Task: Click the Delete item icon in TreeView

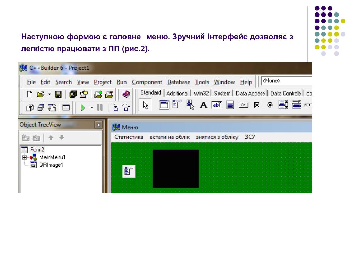Action: coord(37,137)
